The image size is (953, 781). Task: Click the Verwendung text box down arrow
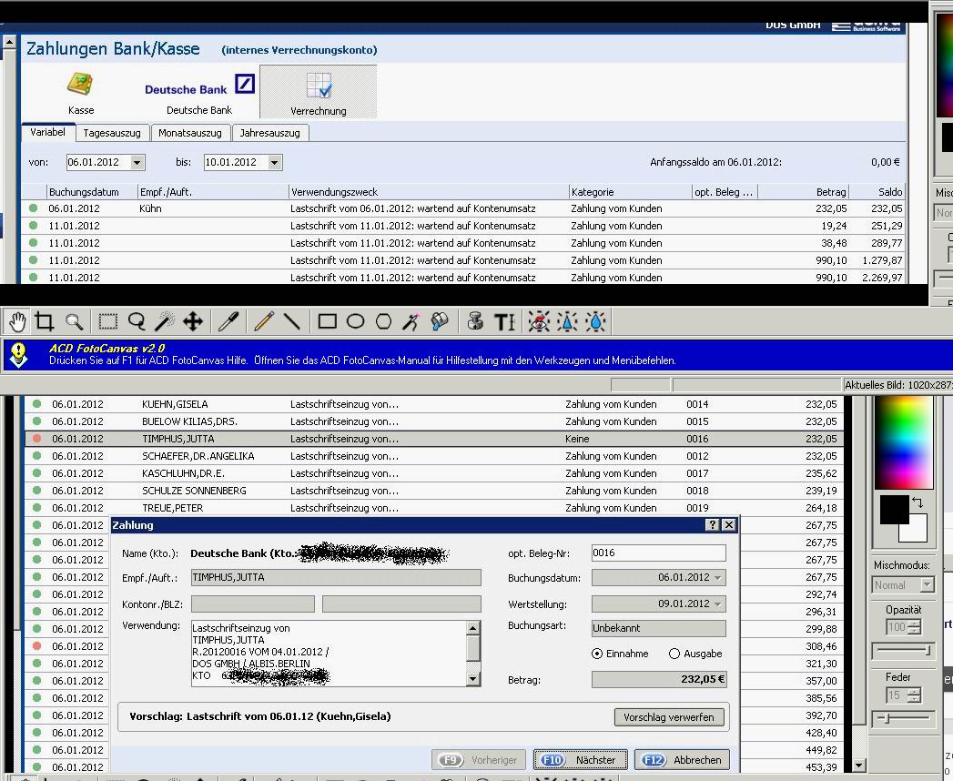click(x=472, y=679)
